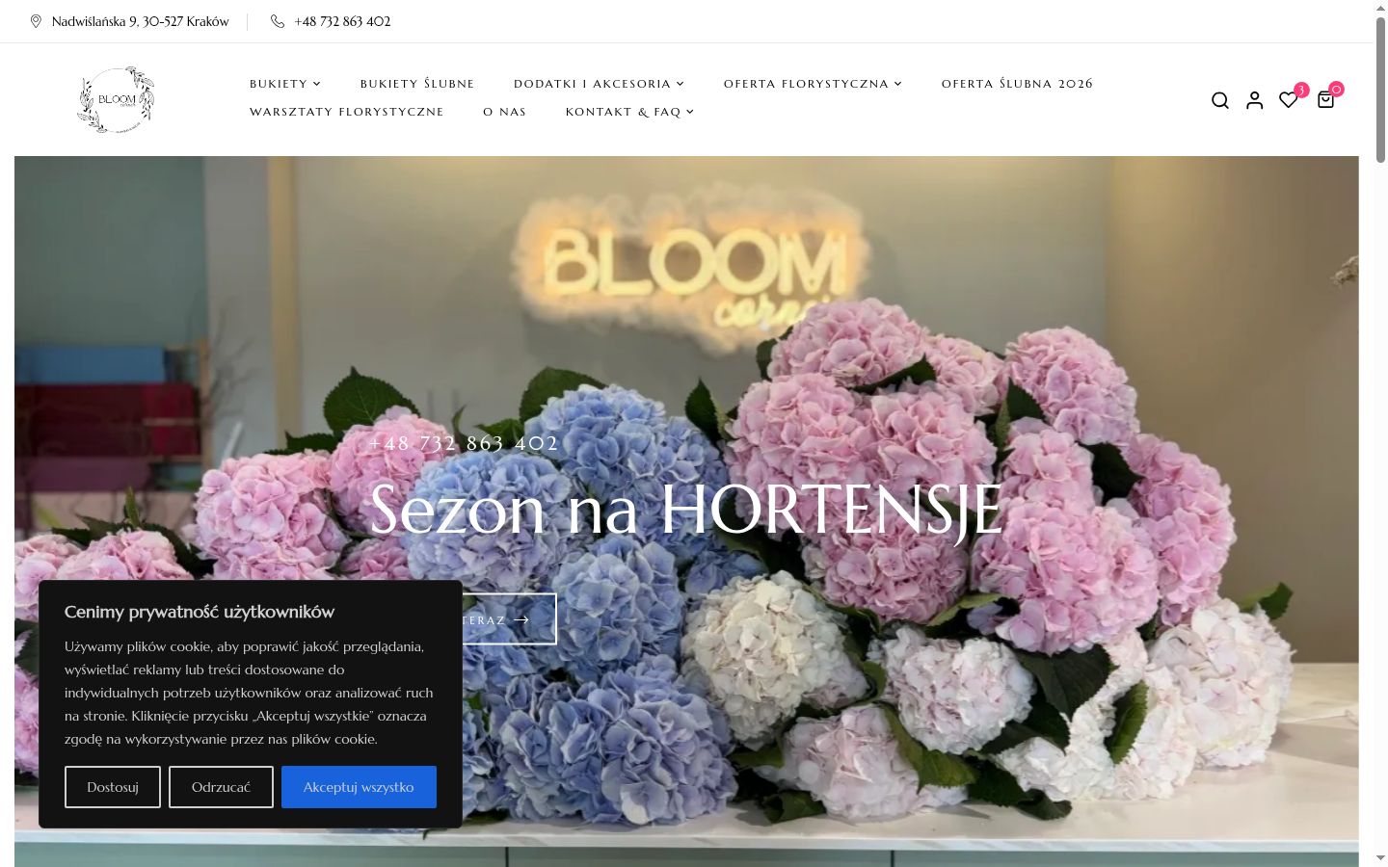
Task: Open the Warsztaty Florystyczne menu item
Action: [x=347, y=112]
